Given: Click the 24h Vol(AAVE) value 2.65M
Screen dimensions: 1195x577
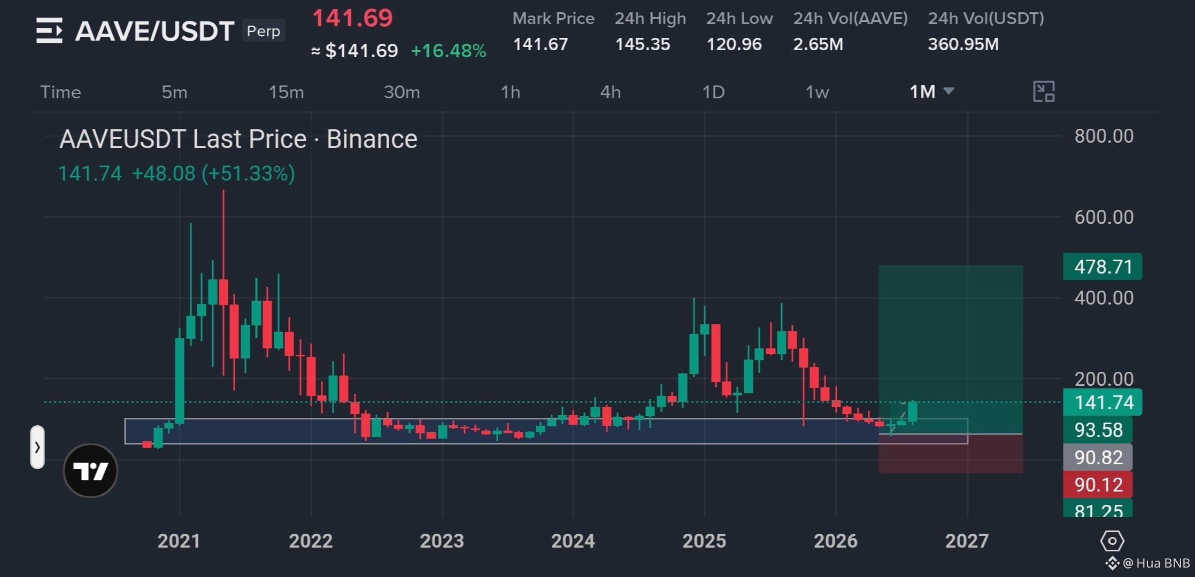Looking at the screenshot, I should 818,44.
